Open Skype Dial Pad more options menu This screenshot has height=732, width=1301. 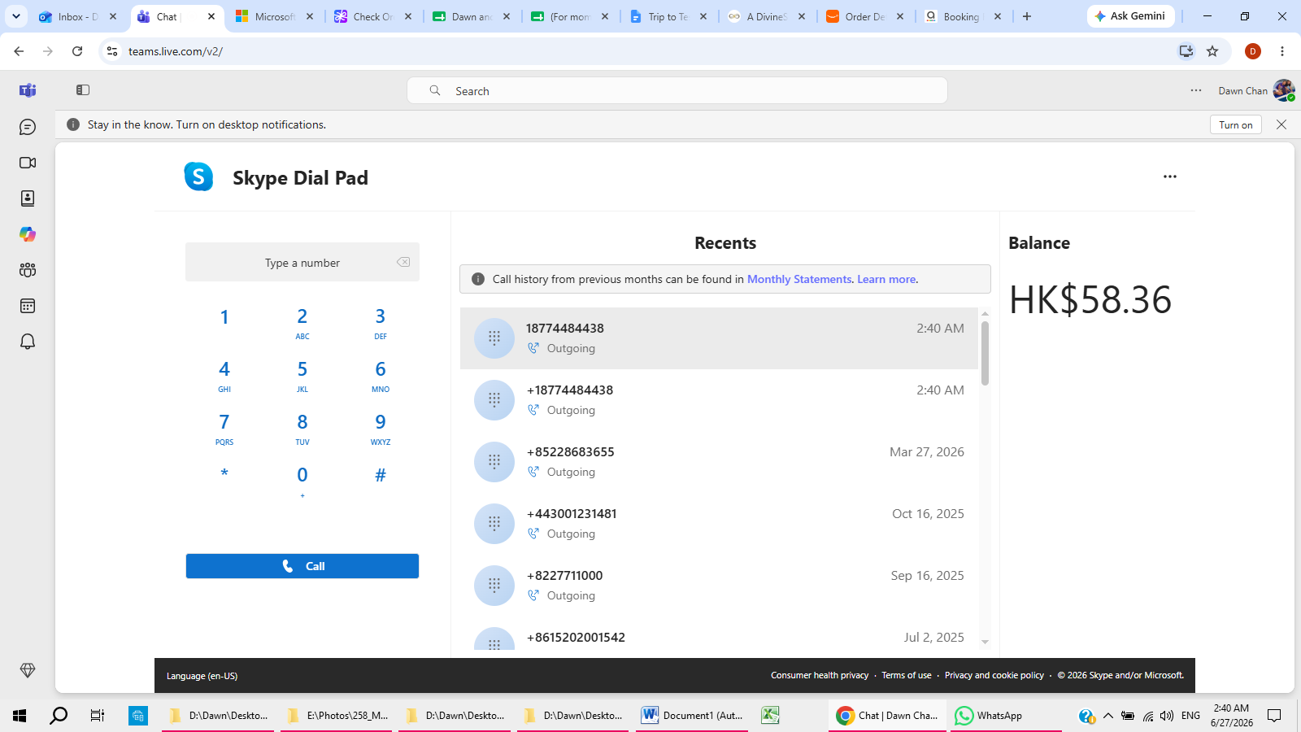click(1170, 176)
